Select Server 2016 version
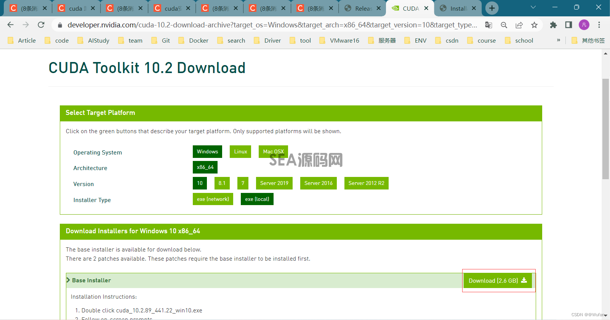This screenshot has width=610, height=320. click(319, 183)
